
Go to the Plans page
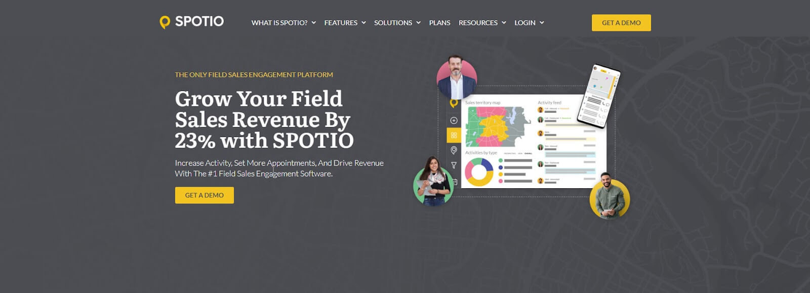439,23
